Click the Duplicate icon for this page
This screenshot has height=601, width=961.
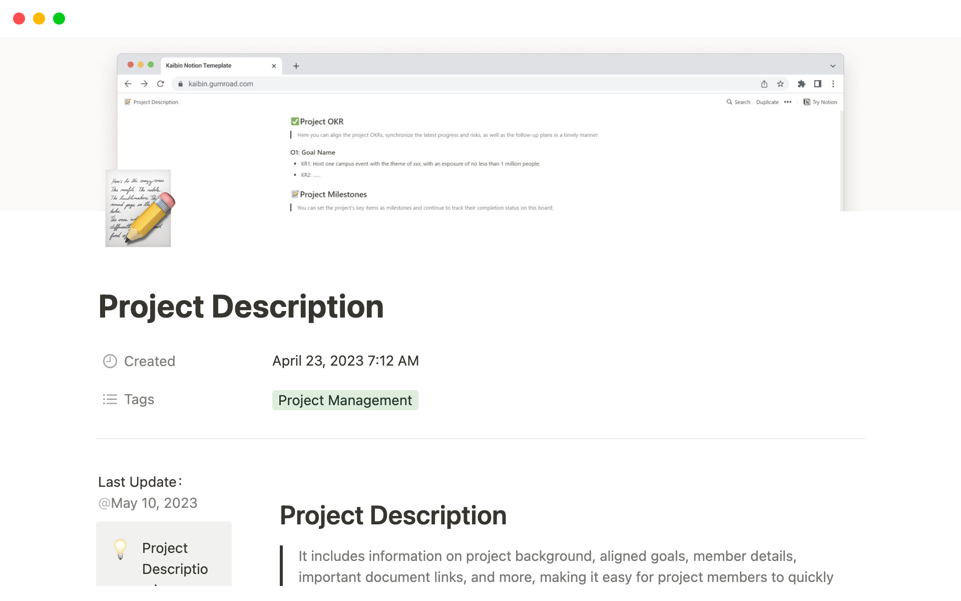766,102
